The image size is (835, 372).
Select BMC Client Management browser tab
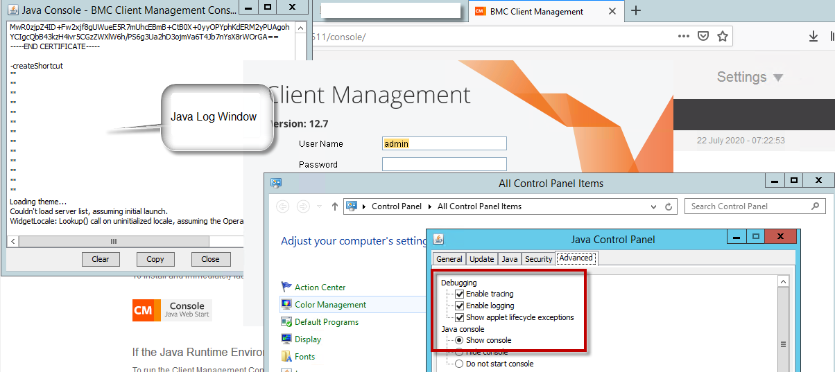point(545,11)
